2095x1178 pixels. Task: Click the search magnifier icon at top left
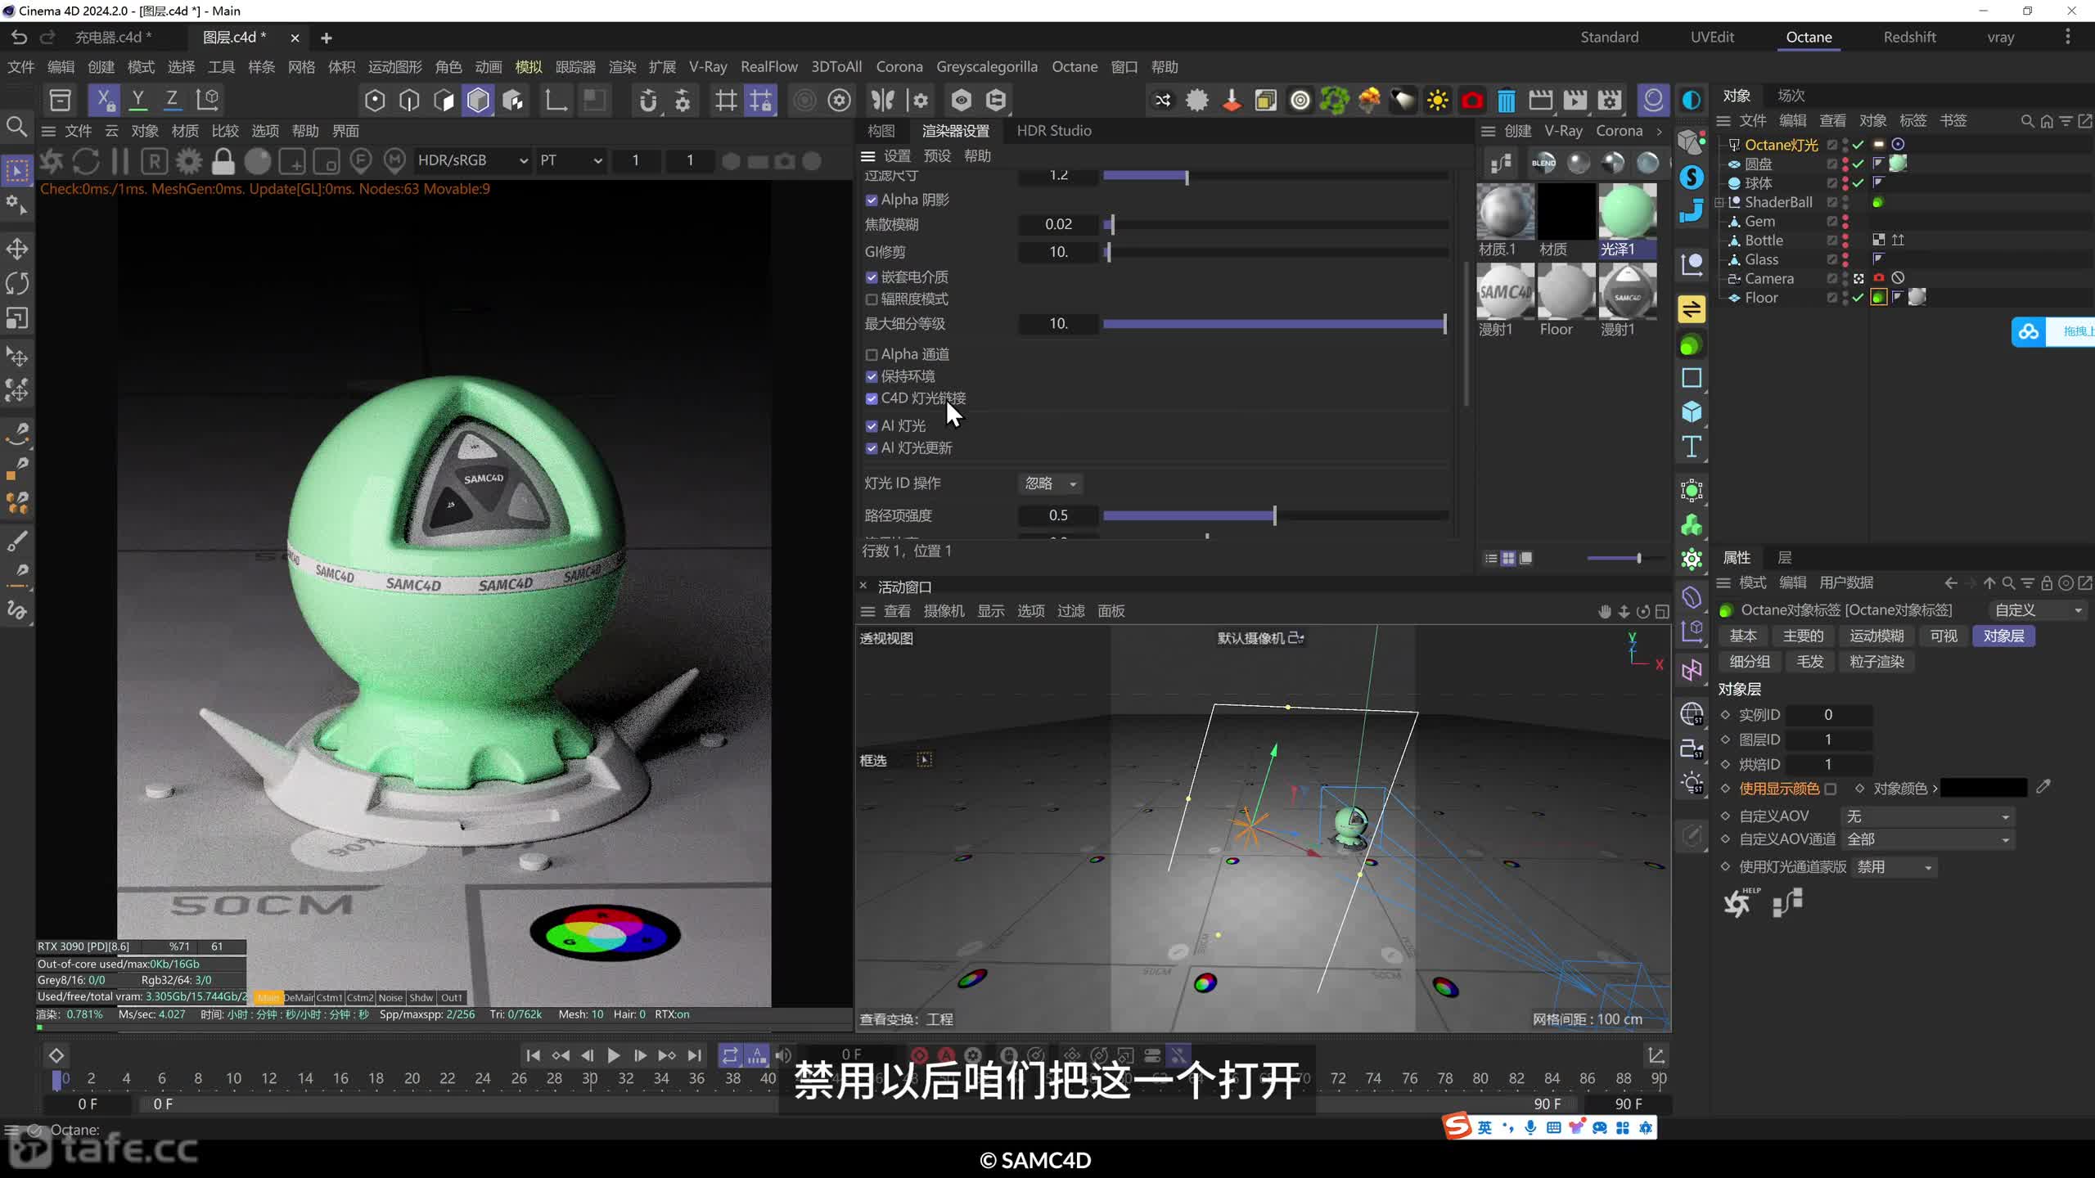pyautogui.click(x=16, y=127)
